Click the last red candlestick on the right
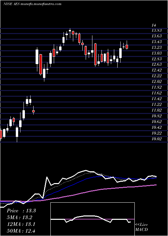The width and height of the screenshot is (168, 236). click(127, 47)
